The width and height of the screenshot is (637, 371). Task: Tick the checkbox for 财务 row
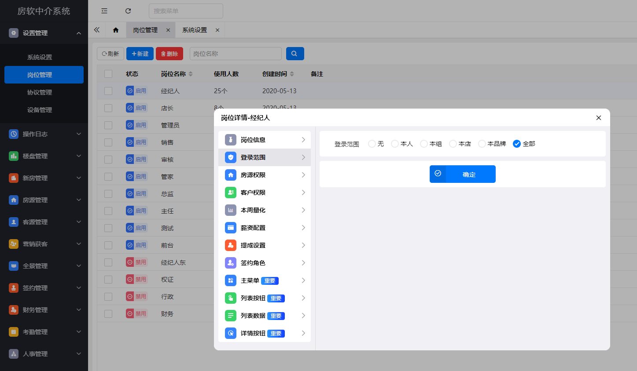108,314
